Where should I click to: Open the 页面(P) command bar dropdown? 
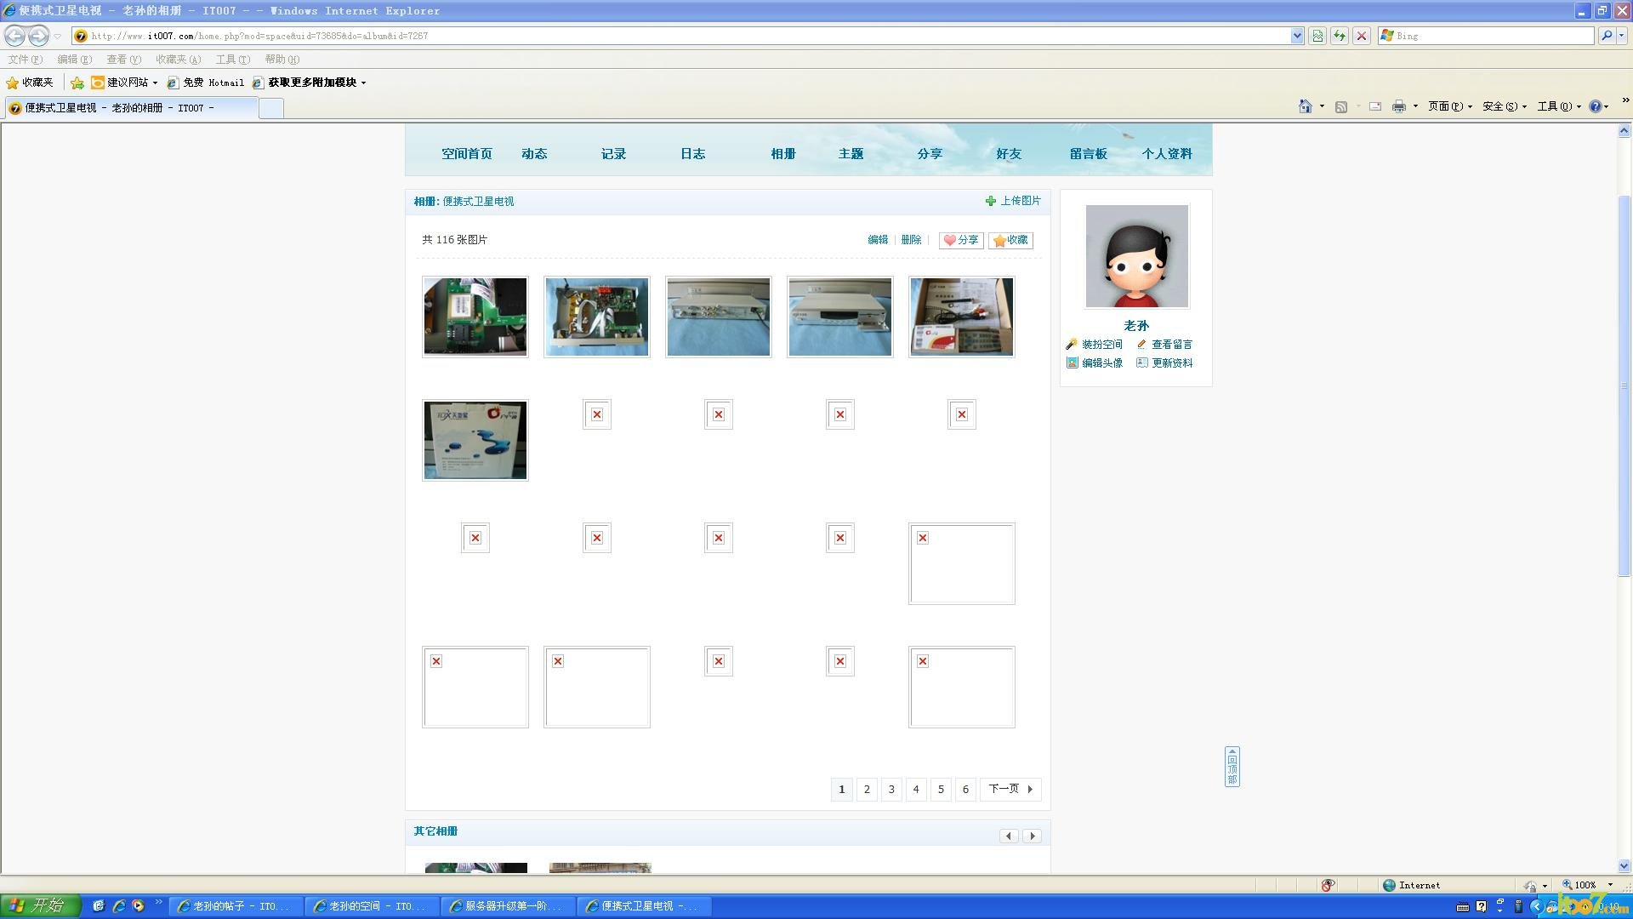coord(1450,106)
